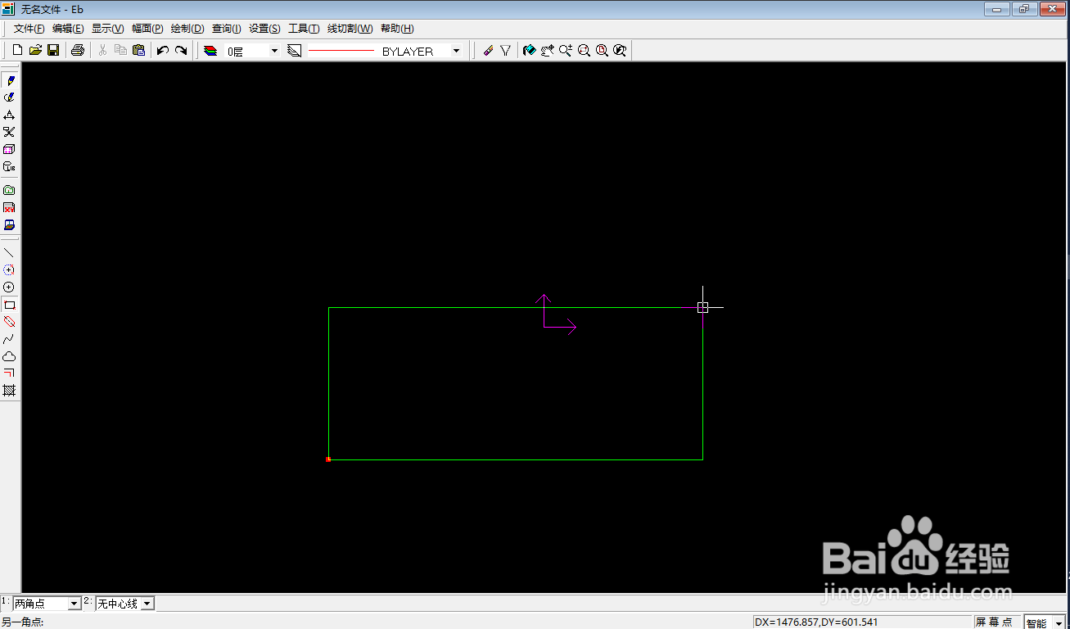Image resolution: width=1070 pixels, height=629 pixels.
Task: Select the cloud-shaped contour tool
Action: pyautogui.click(x=10, y=356)
